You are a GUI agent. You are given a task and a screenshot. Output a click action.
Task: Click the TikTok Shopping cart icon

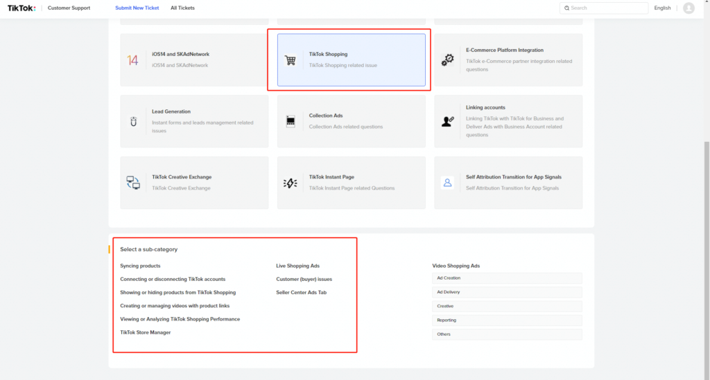tap(291, 60)
